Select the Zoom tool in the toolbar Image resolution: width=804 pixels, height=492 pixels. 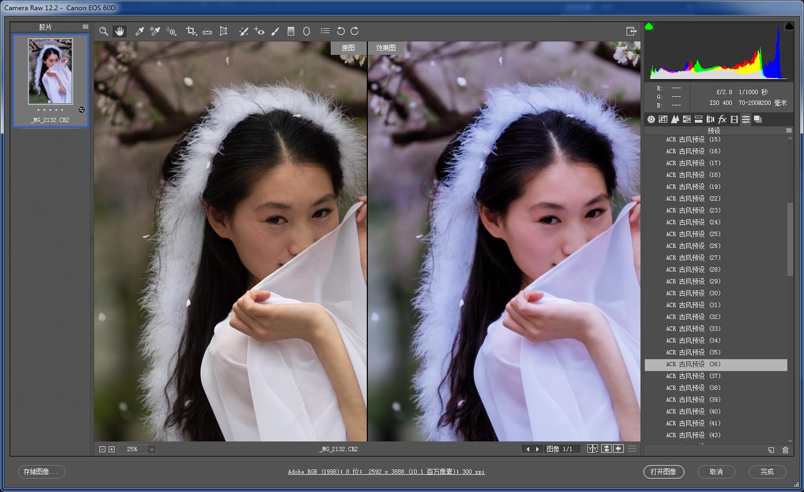tap(103, 31)
